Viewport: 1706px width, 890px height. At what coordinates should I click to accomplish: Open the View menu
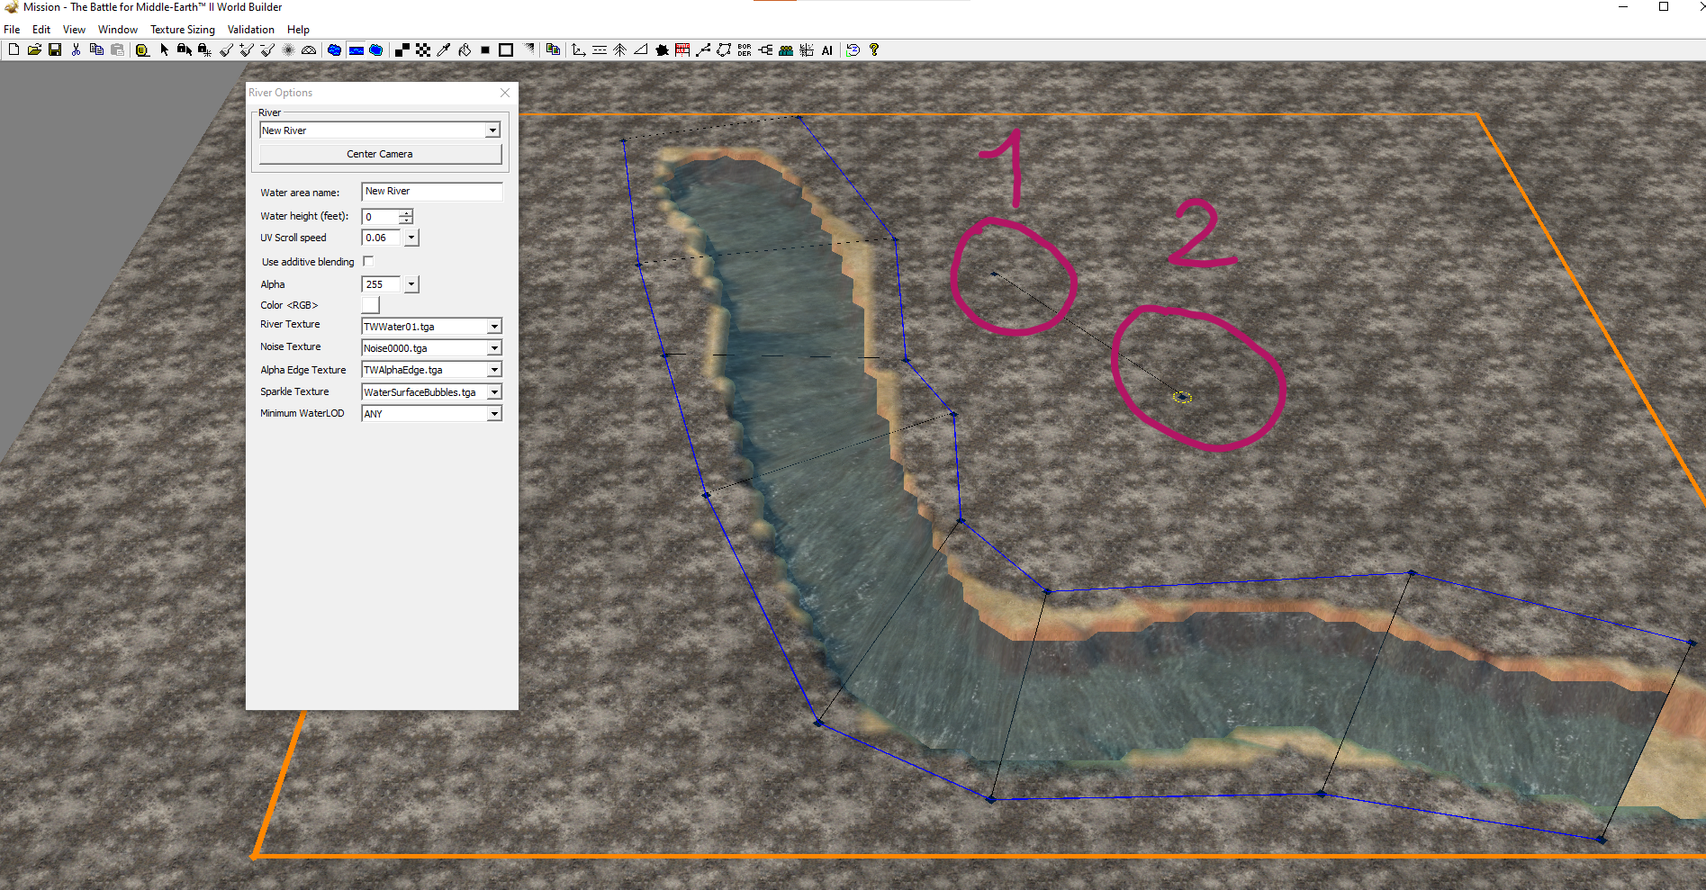coord(74,30)
